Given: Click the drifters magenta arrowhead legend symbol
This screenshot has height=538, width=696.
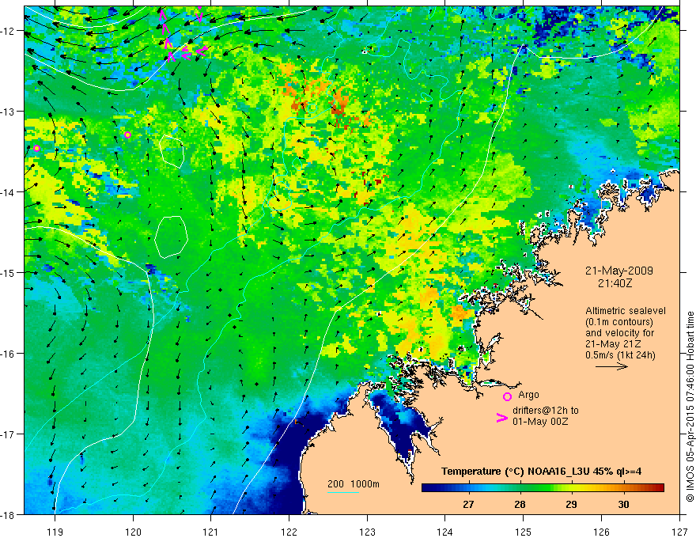Looking at the screenshot, I should [502, 417].
